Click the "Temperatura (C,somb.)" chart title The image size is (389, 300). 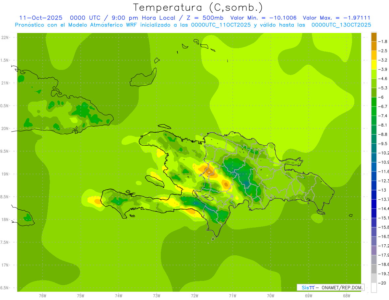(198, 7)
